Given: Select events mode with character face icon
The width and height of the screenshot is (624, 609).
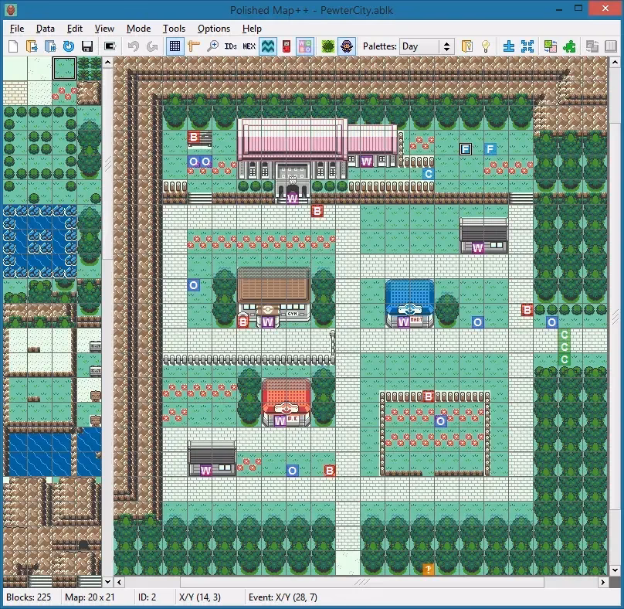Looking at the screenshot, I should point(347,46).
